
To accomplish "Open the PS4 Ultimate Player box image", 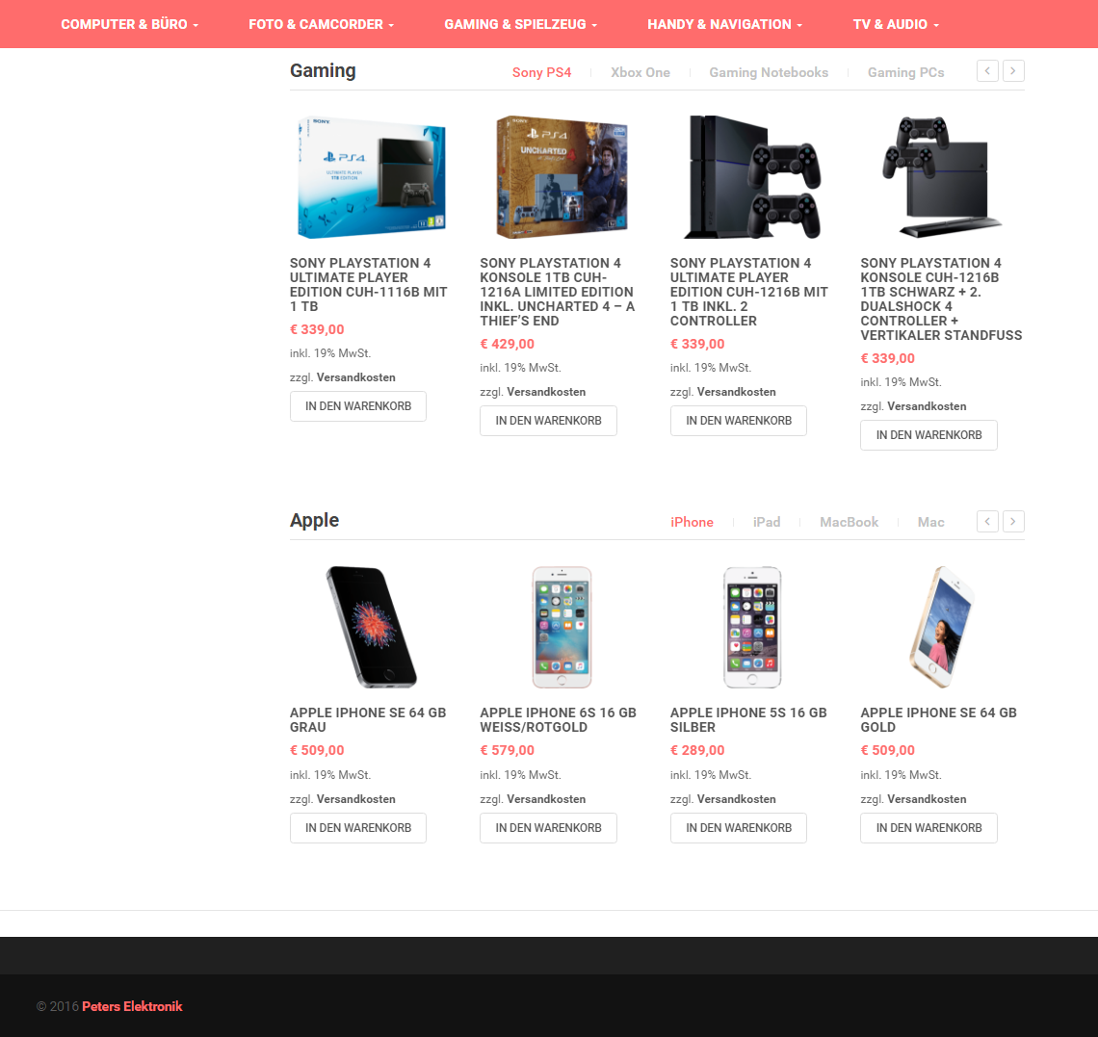I will (x=372, y=177).
